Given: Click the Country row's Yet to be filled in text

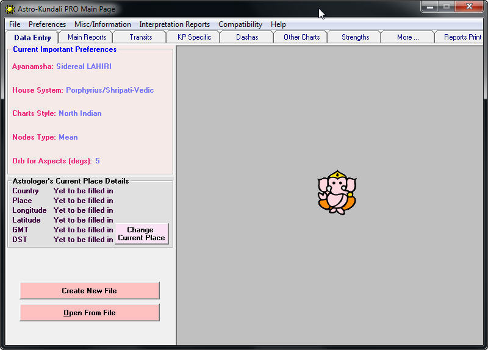Looking at the screenshot, I should coord(83,191).
